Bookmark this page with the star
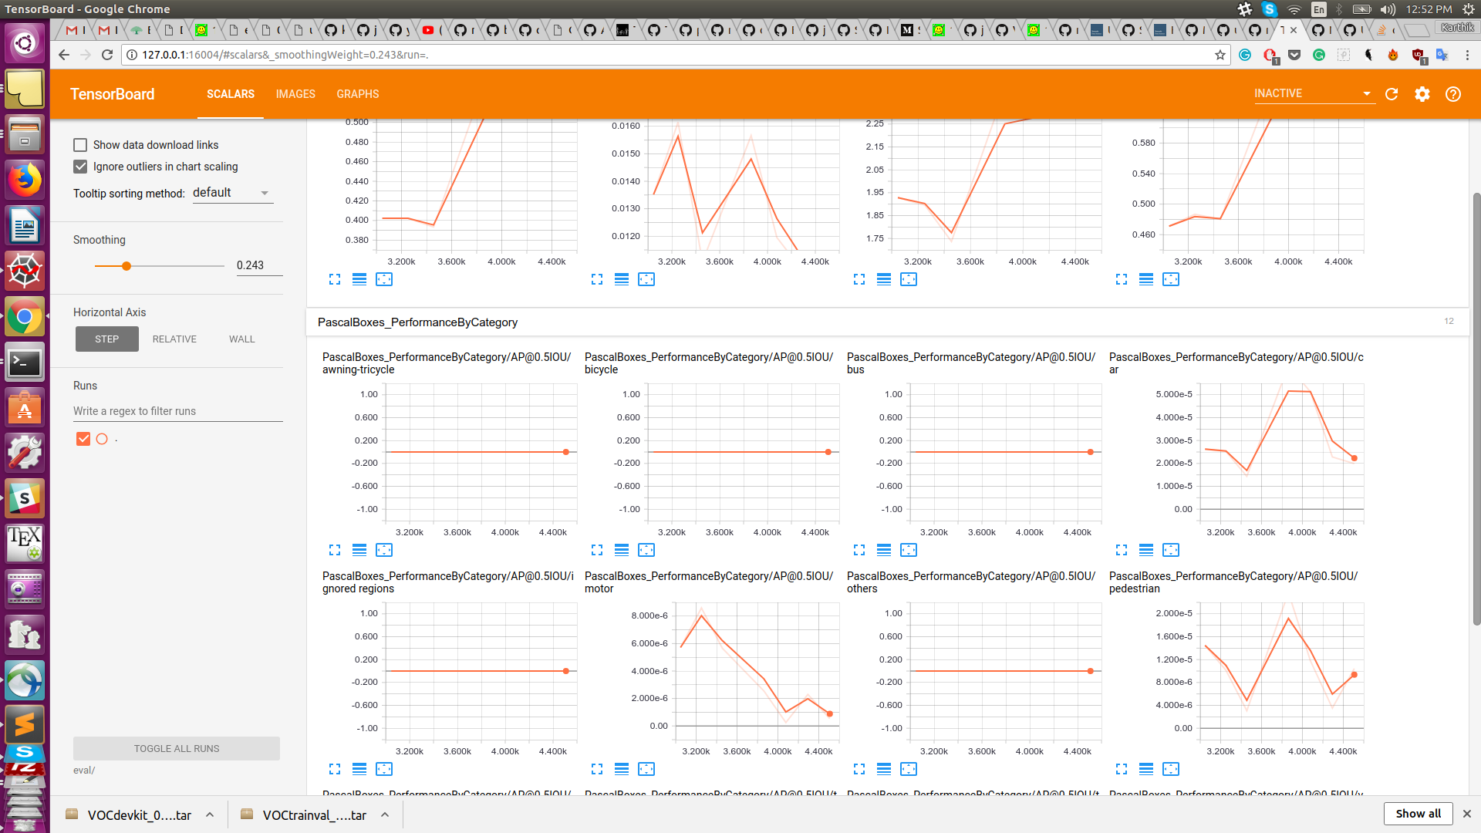1481x833 pixels. click(x=1220, y=55)
